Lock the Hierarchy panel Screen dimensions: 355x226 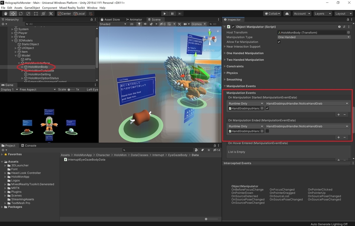pyautogui.click(x=91, y=19)
